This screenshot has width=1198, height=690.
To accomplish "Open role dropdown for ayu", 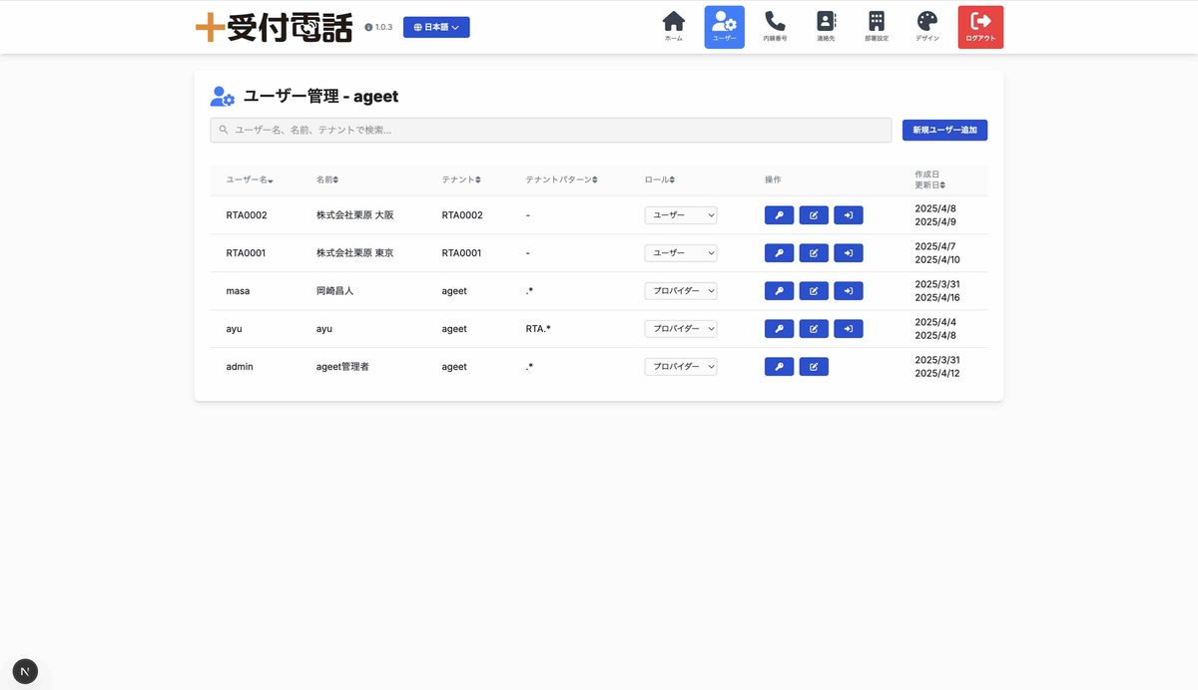I will 681,329.
